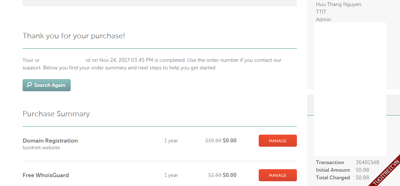
Task: Click the Purchase Summary heading
Action: (56, 114)
